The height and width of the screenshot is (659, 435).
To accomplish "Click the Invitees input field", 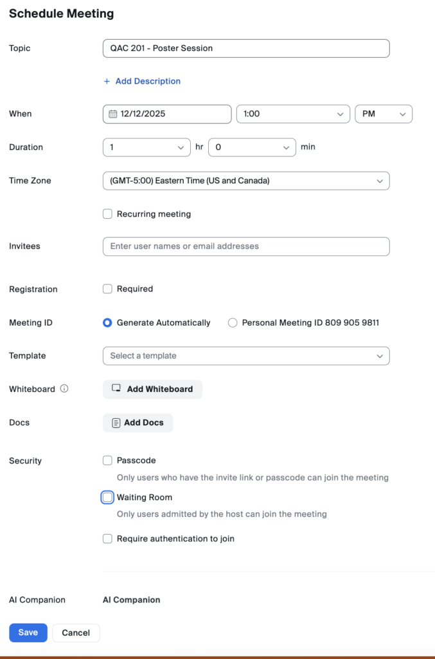I will (246, 246).
